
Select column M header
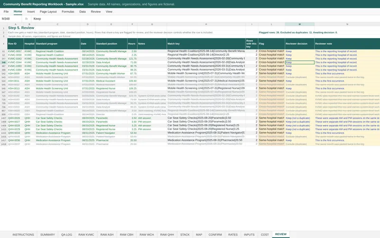300,24
